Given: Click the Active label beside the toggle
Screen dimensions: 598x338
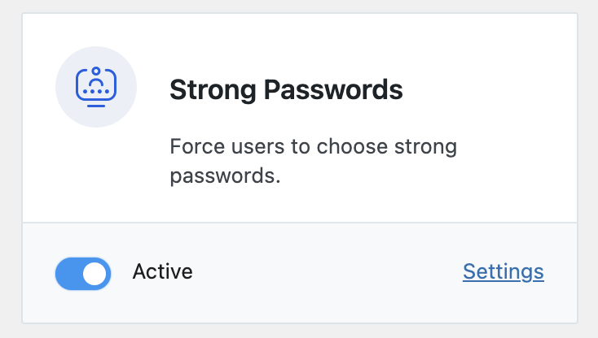Looking at the screenshot, I should [x=162, y=272].
